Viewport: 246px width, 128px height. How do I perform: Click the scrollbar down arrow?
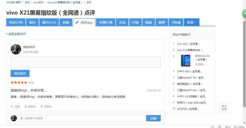[x=244, y=123]
